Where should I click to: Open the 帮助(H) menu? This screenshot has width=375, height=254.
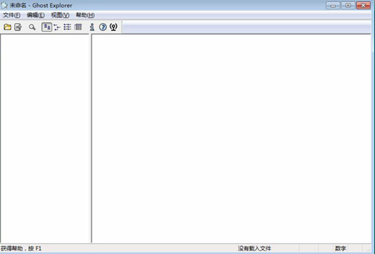coord(85,15)
